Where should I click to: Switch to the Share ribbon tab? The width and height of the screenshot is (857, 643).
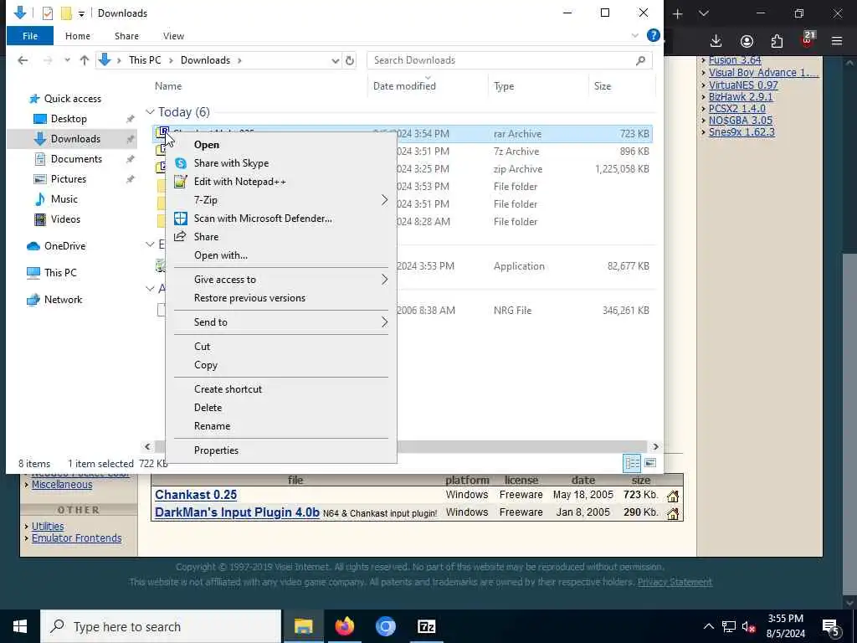127,36
